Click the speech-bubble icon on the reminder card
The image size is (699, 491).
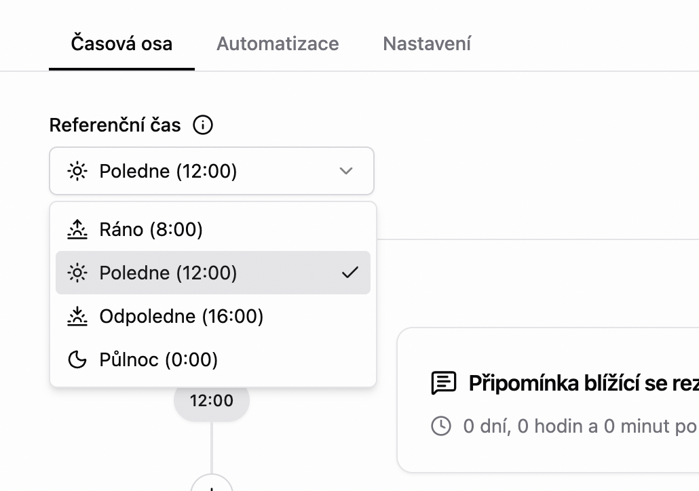click(444, 382)
